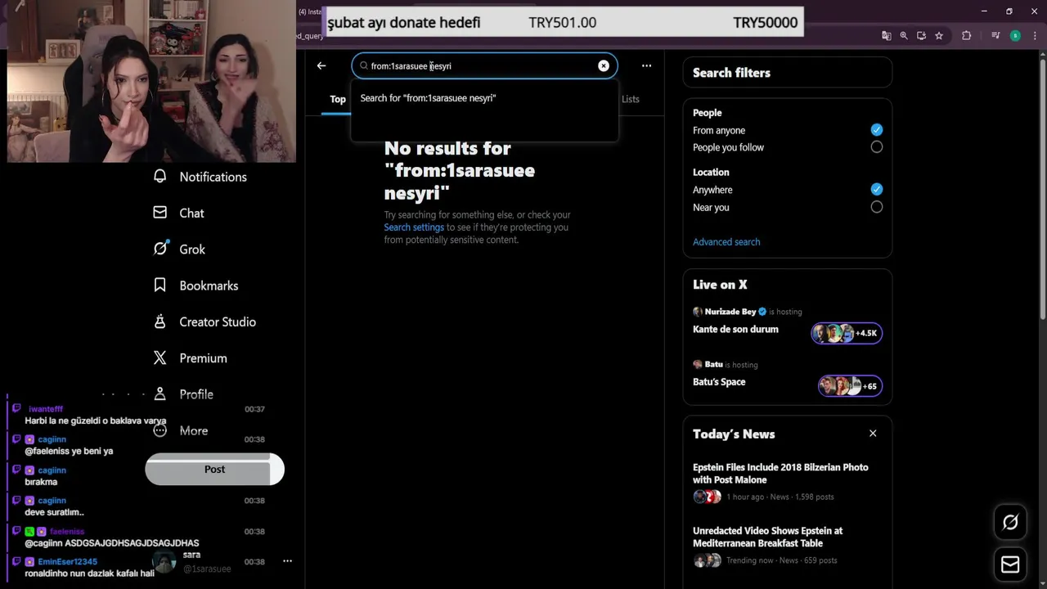Open the Advanced search link
The height and width of the screenshot is (589, 1047).
tap(726, 242)
